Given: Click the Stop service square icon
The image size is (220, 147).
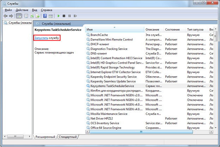Looking at the screenshot, I should tap(64, 16).
